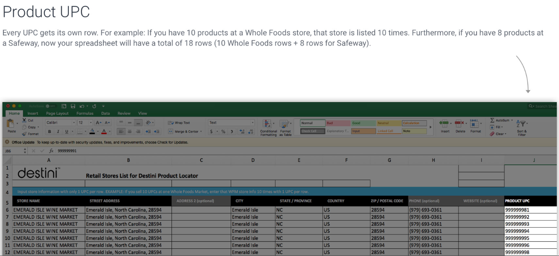Open the Data tab
Viewport: 559px width, 256px height.
106,113
